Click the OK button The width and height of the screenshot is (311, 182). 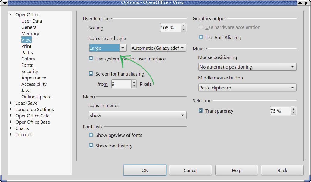tap(145, 170)
